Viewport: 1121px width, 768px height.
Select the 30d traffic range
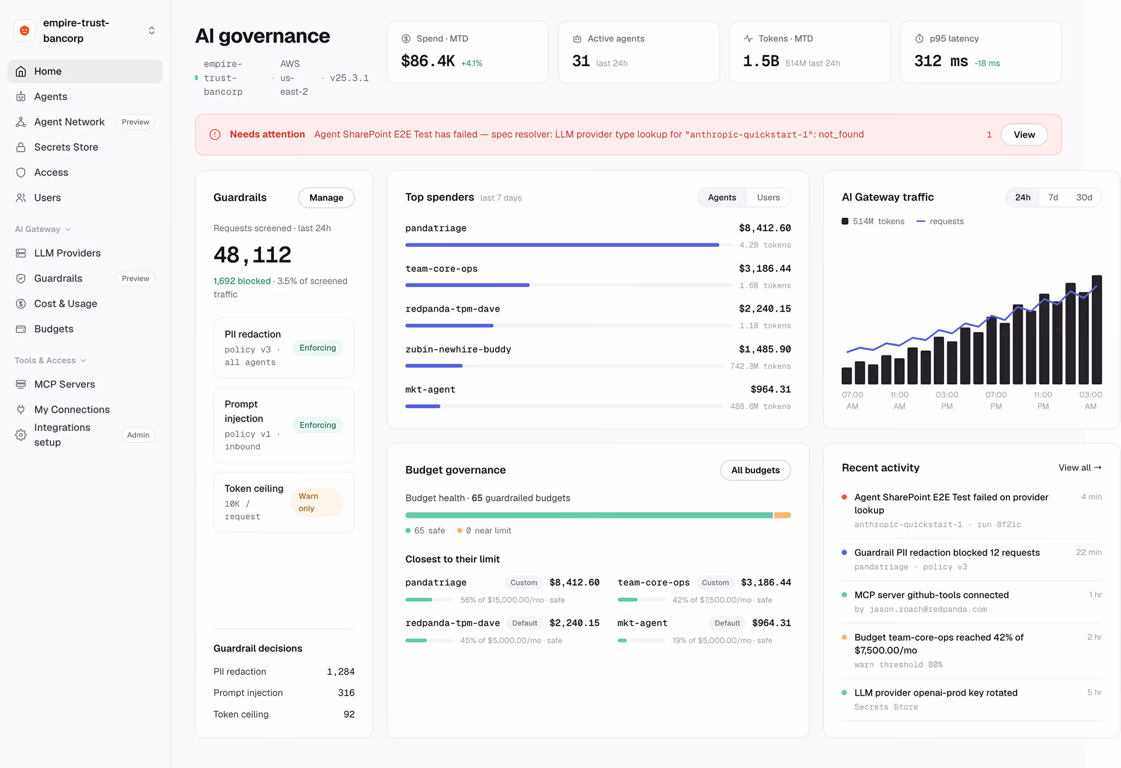point(1084,197)
